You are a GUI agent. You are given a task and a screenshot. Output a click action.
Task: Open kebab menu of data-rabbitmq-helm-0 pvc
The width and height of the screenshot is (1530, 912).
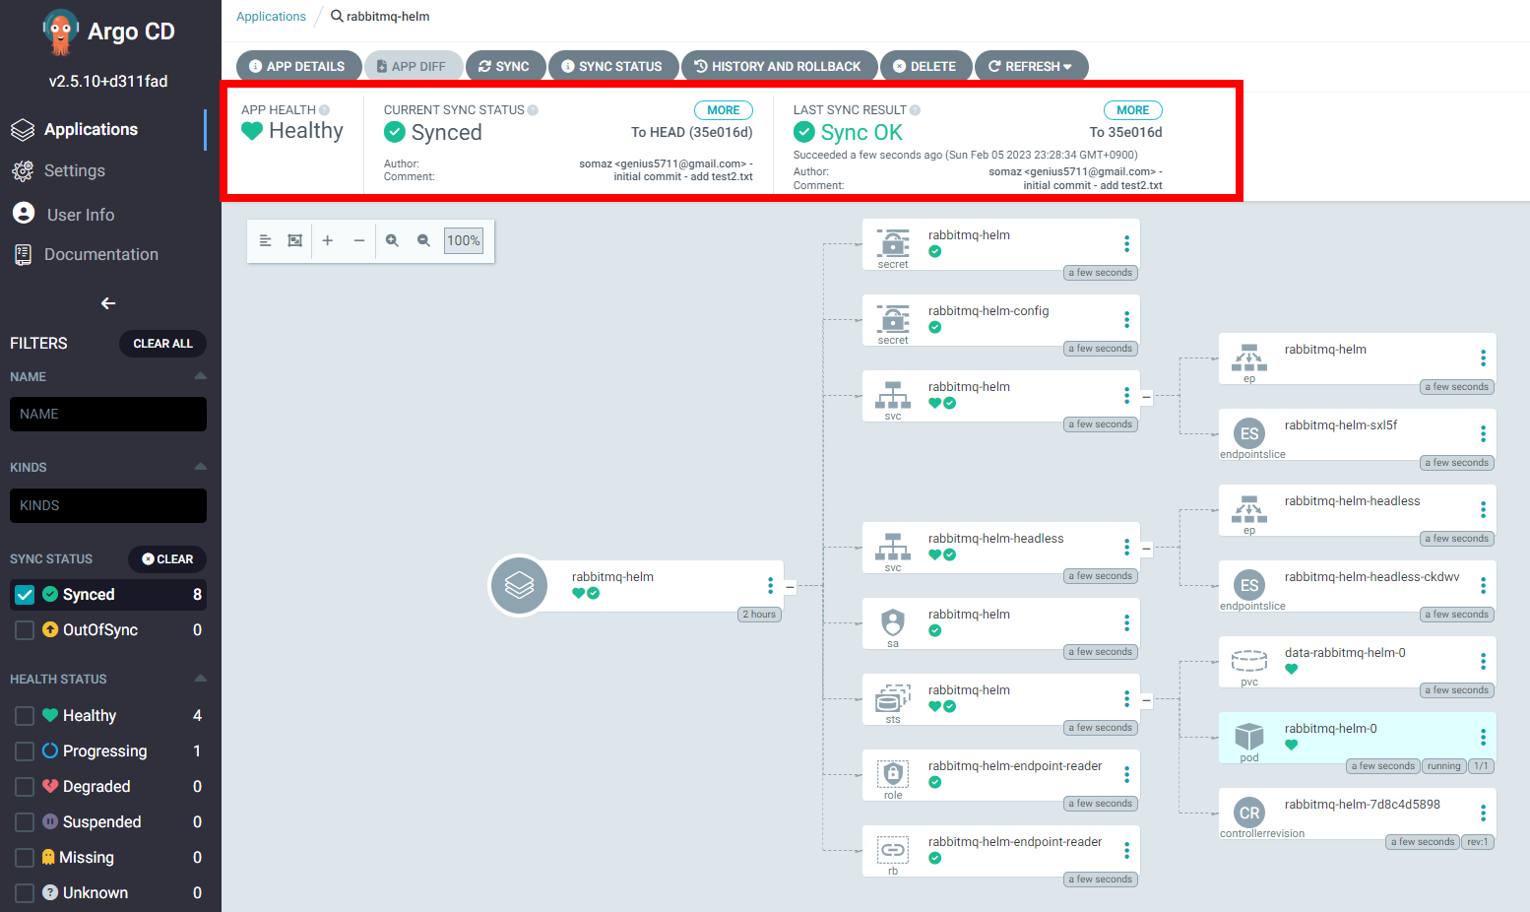(x=1483, y=661)
